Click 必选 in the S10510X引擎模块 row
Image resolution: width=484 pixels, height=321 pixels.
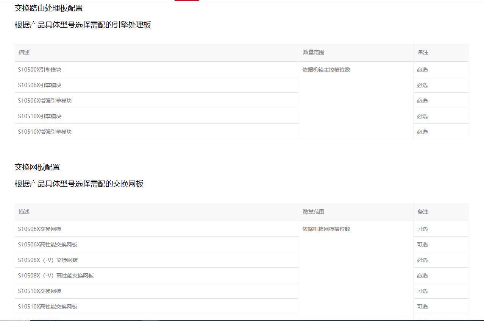click(422, 116)
